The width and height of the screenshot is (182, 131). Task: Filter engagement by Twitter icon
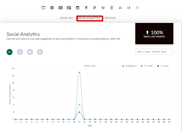30,52
